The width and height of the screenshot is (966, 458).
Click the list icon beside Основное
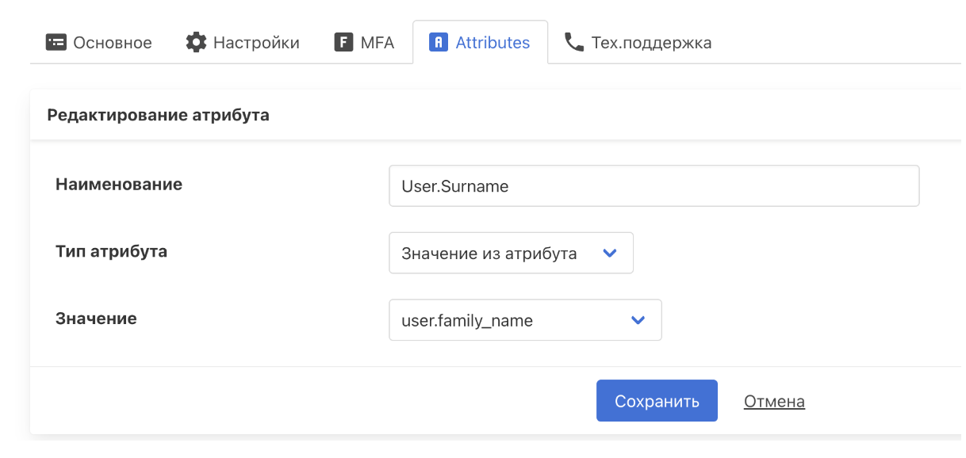tap(56, 43)
